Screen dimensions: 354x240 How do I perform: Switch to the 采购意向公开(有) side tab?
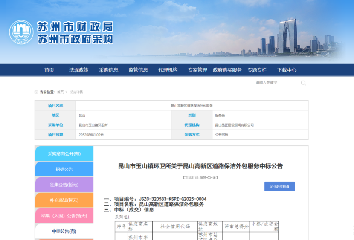[64, 154]
